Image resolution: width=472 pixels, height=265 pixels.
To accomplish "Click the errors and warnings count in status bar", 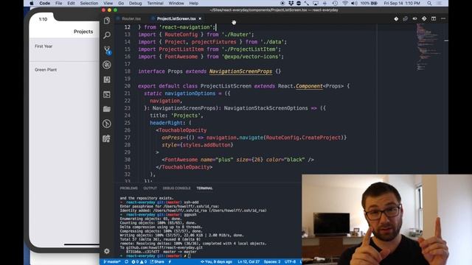I will point(139,262).
